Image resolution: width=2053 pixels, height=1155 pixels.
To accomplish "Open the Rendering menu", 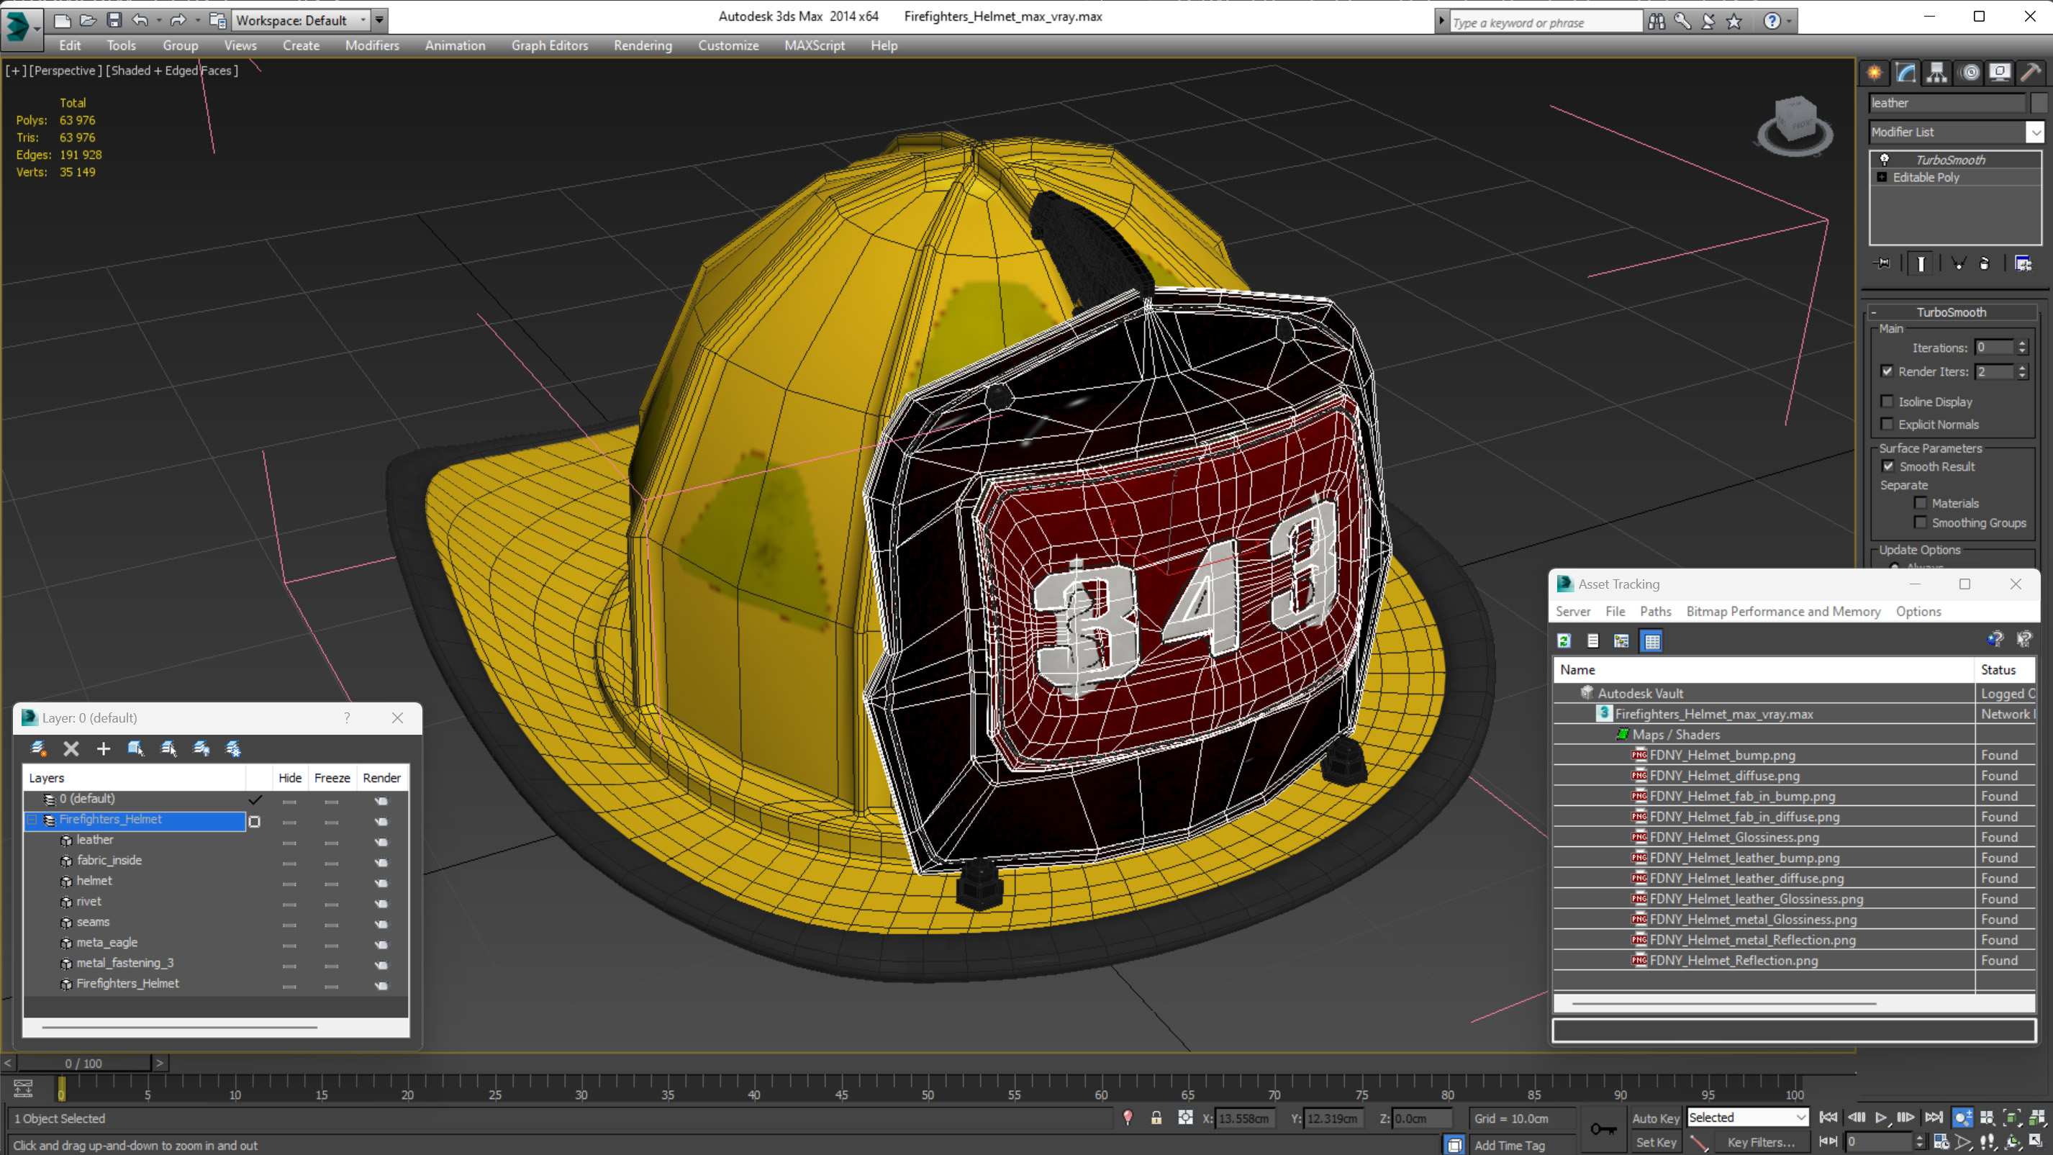I will tap(643, 45).
